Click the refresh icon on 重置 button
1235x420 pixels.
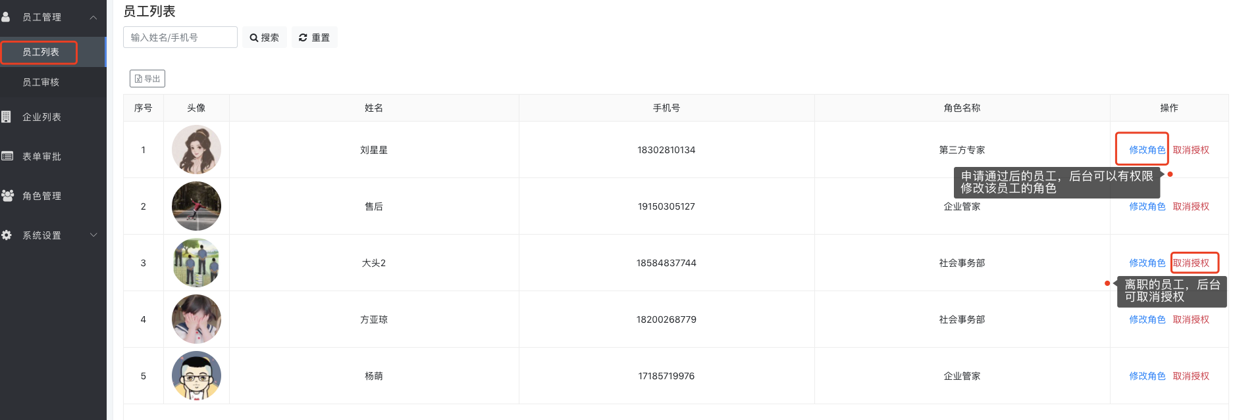point(303,37)
